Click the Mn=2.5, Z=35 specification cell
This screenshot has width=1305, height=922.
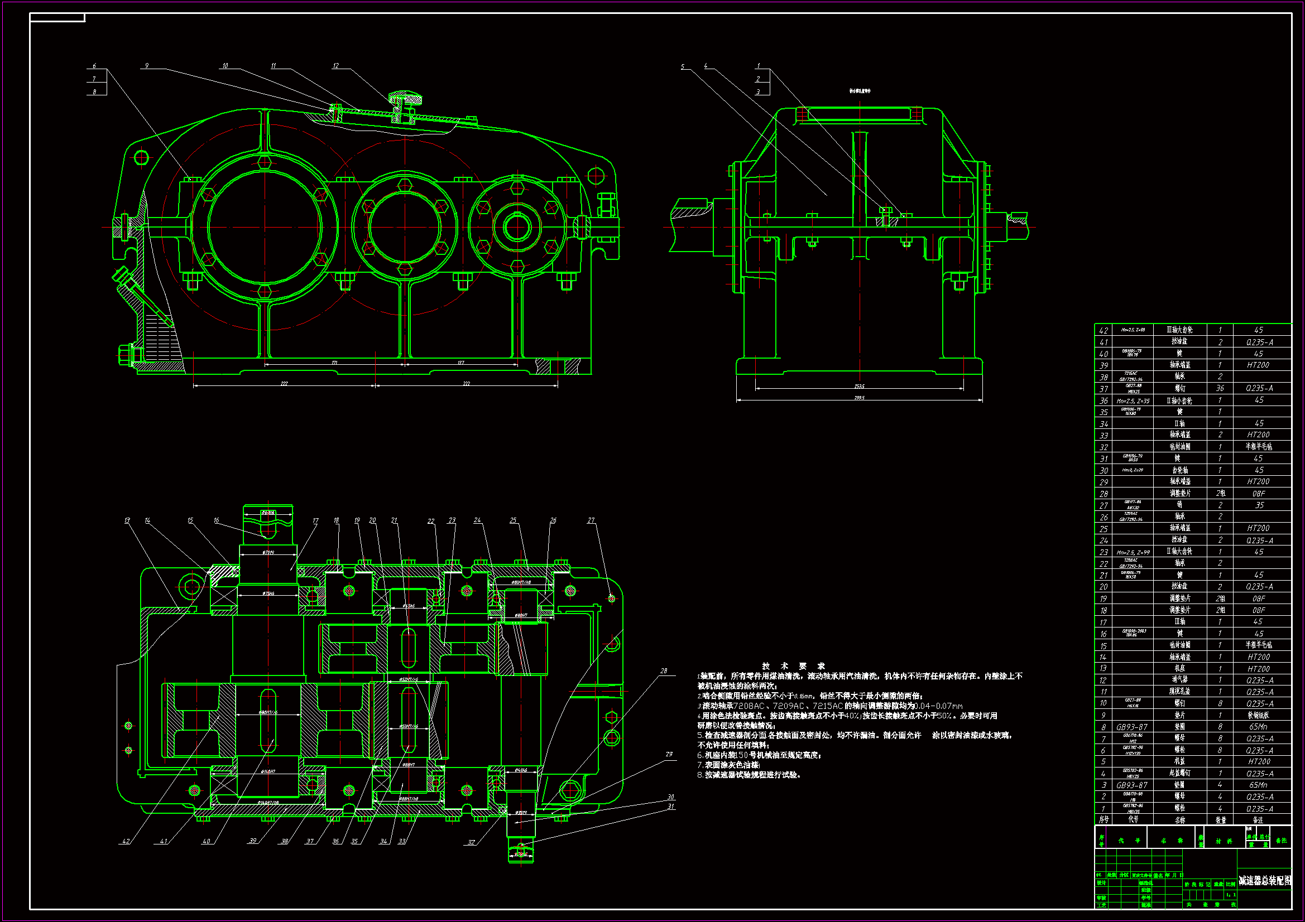coord(1133,400)
